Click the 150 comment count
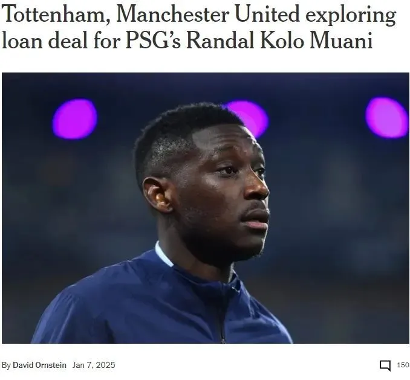410x380 pixels. click(x=403, y=365)
